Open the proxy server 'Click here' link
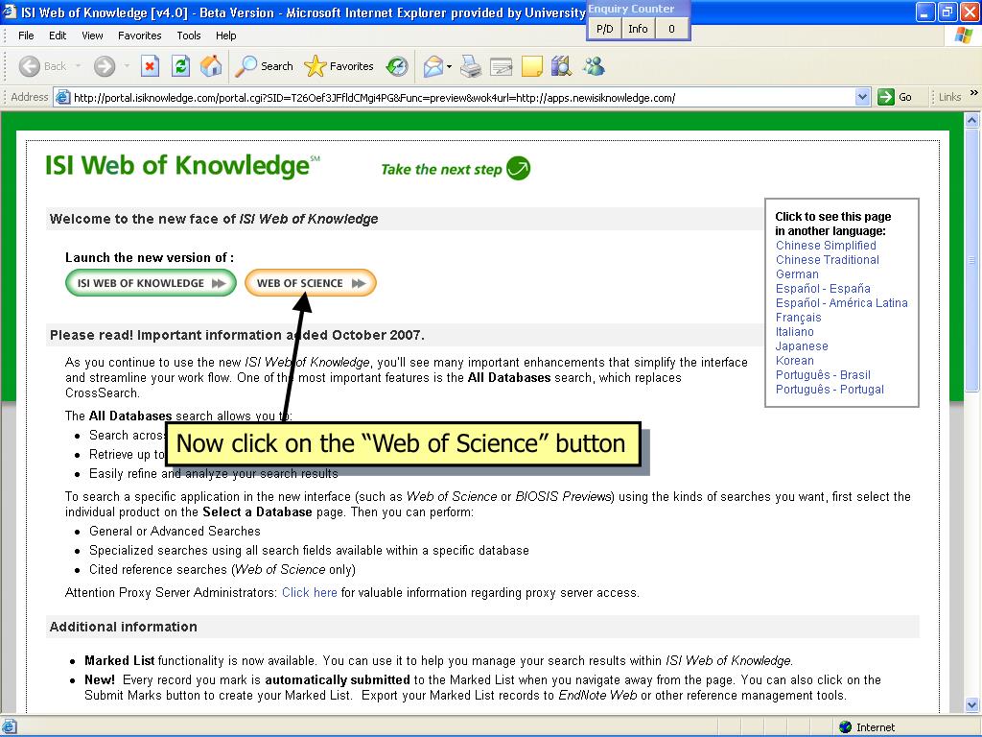The image size is (982, 737). [310, 592]
